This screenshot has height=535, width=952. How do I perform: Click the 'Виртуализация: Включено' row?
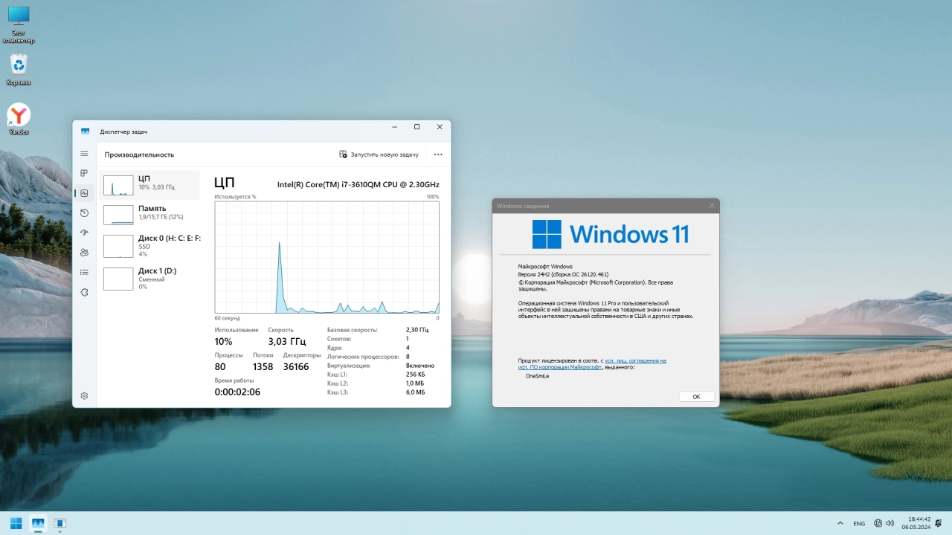[x=381, y=366]
